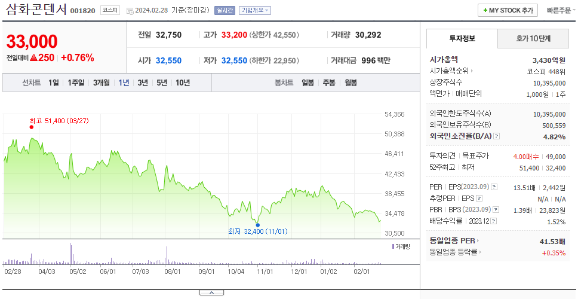Open help icon beside PBR BPS(2023.09)
Screen dimensions: 578x299
[496, 210]
